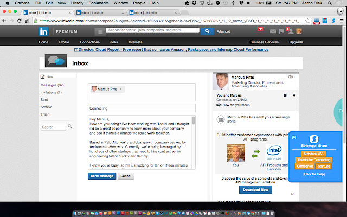Click the Cancel button
This screenshot has width=347, height=217.
(x=126, y=176)
